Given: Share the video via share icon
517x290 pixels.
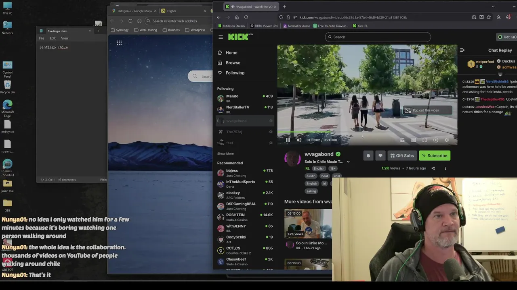Looking at the screenshot, I should [433, 168].
